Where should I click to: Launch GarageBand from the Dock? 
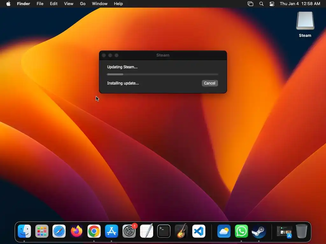[x=181, y=231]
